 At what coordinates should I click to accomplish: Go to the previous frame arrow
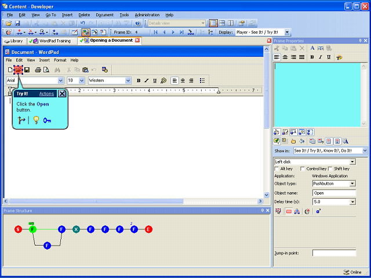(164, 32)
